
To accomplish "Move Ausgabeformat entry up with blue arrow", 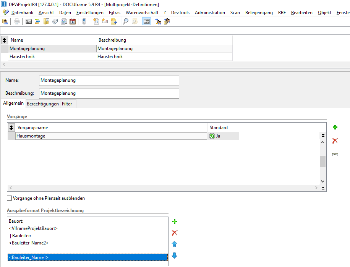I will [174, 244].
